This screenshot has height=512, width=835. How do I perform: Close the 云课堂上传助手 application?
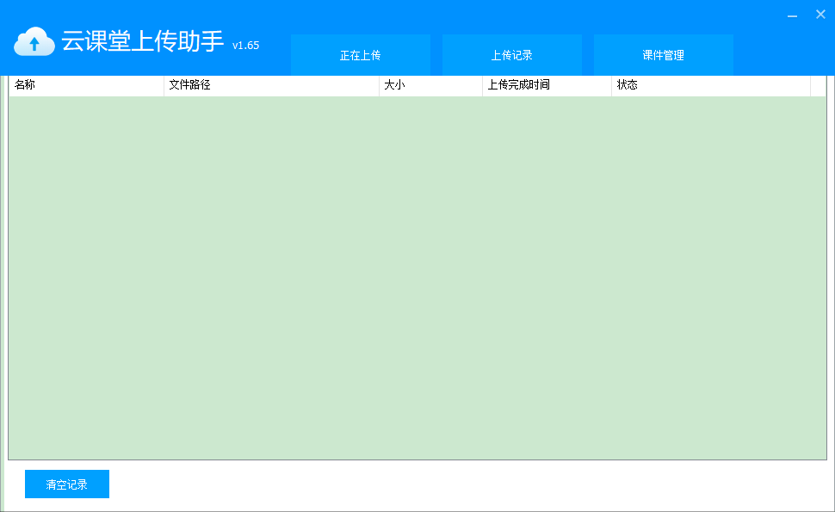[820, 15]
